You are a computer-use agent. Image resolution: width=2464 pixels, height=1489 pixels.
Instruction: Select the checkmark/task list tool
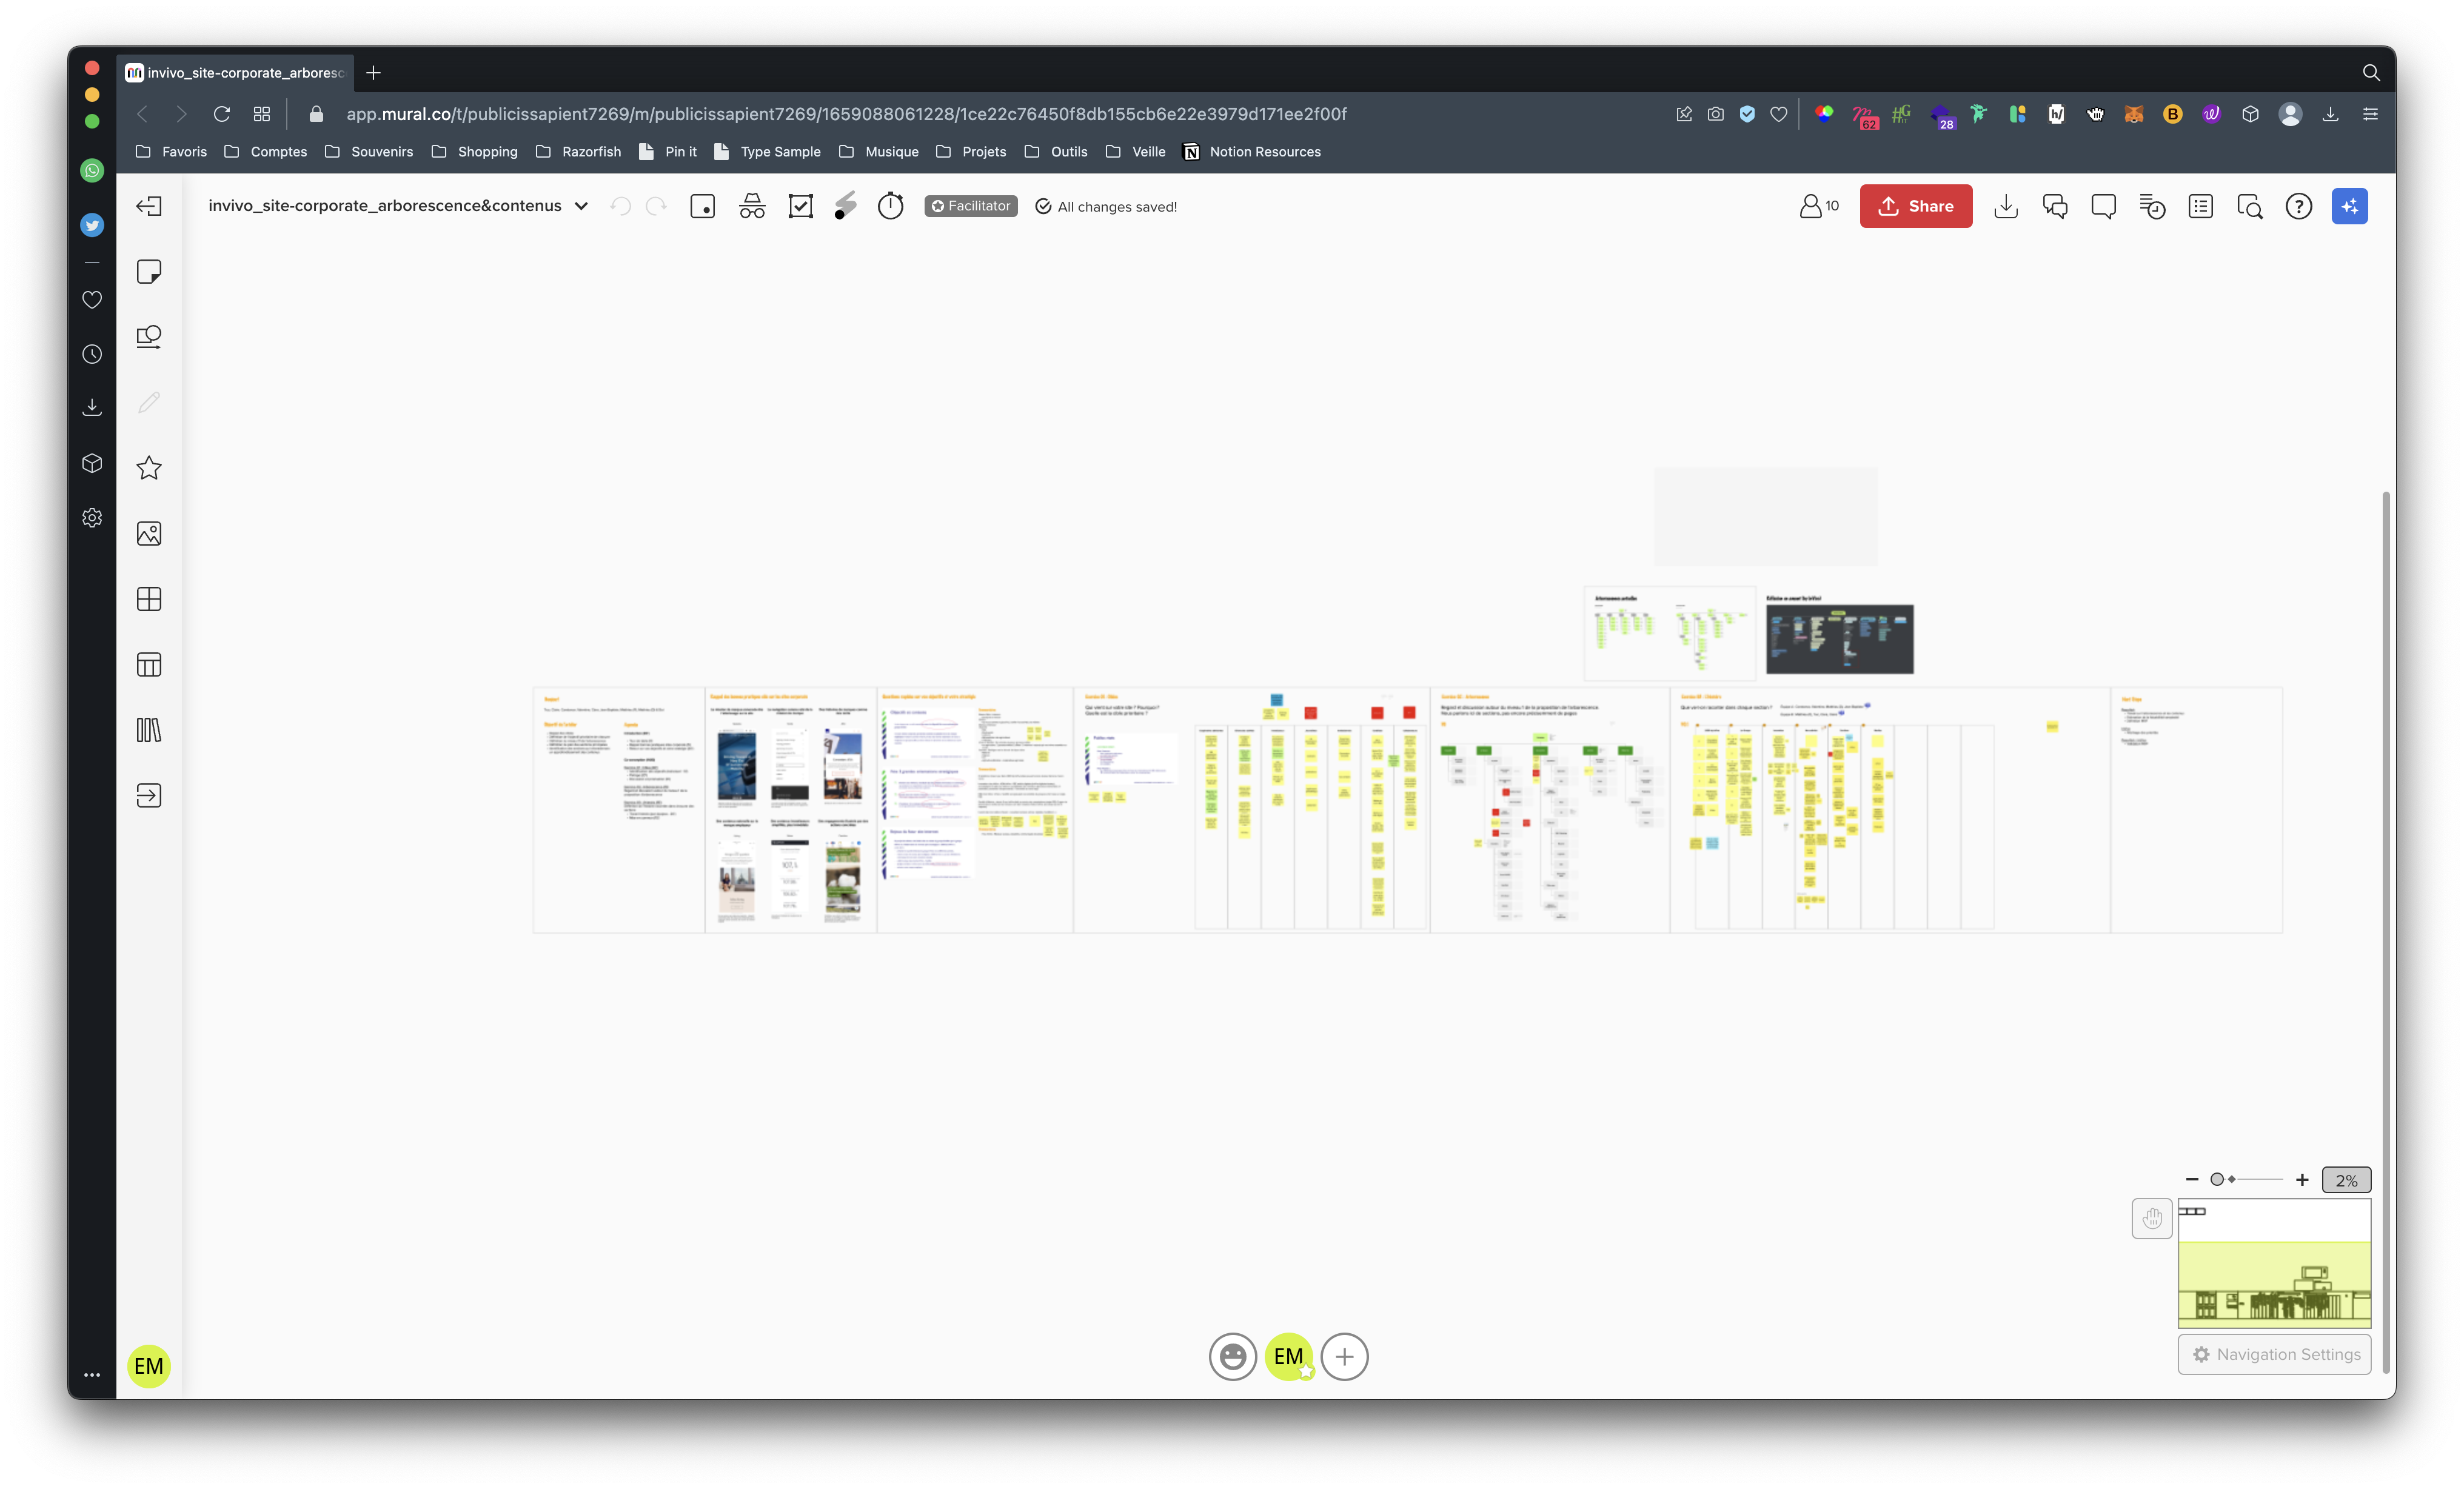click(x=801, y=206)
